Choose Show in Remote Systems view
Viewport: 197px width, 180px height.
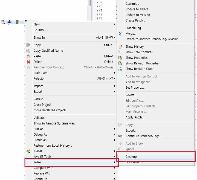click(54, 123)
